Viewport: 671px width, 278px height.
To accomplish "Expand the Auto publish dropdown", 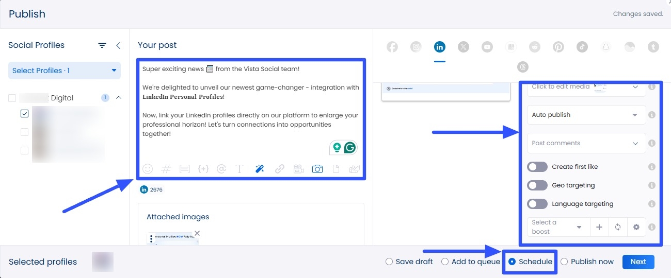I will click(x=586, y=115).
